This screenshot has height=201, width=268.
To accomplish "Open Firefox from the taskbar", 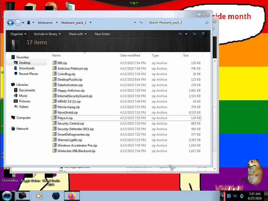I will coord(72,196).
